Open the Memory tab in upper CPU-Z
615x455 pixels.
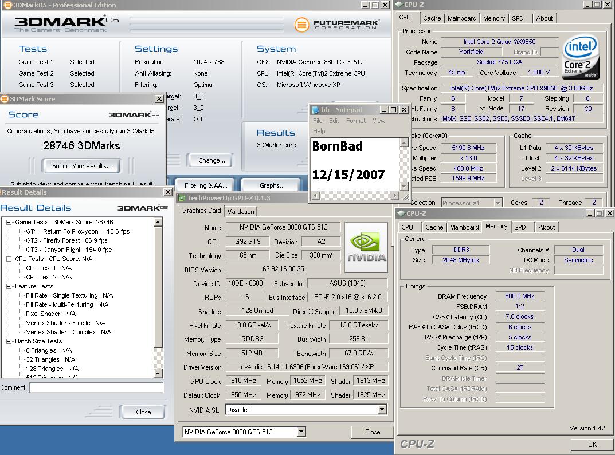point(494,18)
